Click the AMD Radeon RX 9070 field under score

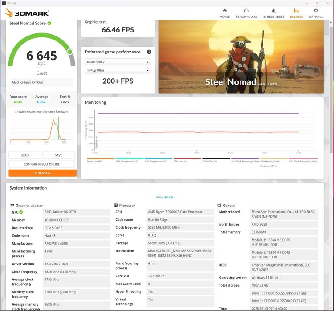(x=41, y=82)
